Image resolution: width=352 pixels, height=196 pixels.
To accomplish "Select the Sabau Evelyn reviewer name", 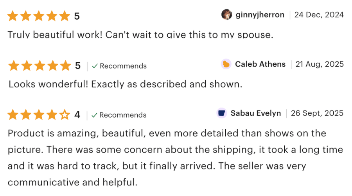I will point(256,113).
